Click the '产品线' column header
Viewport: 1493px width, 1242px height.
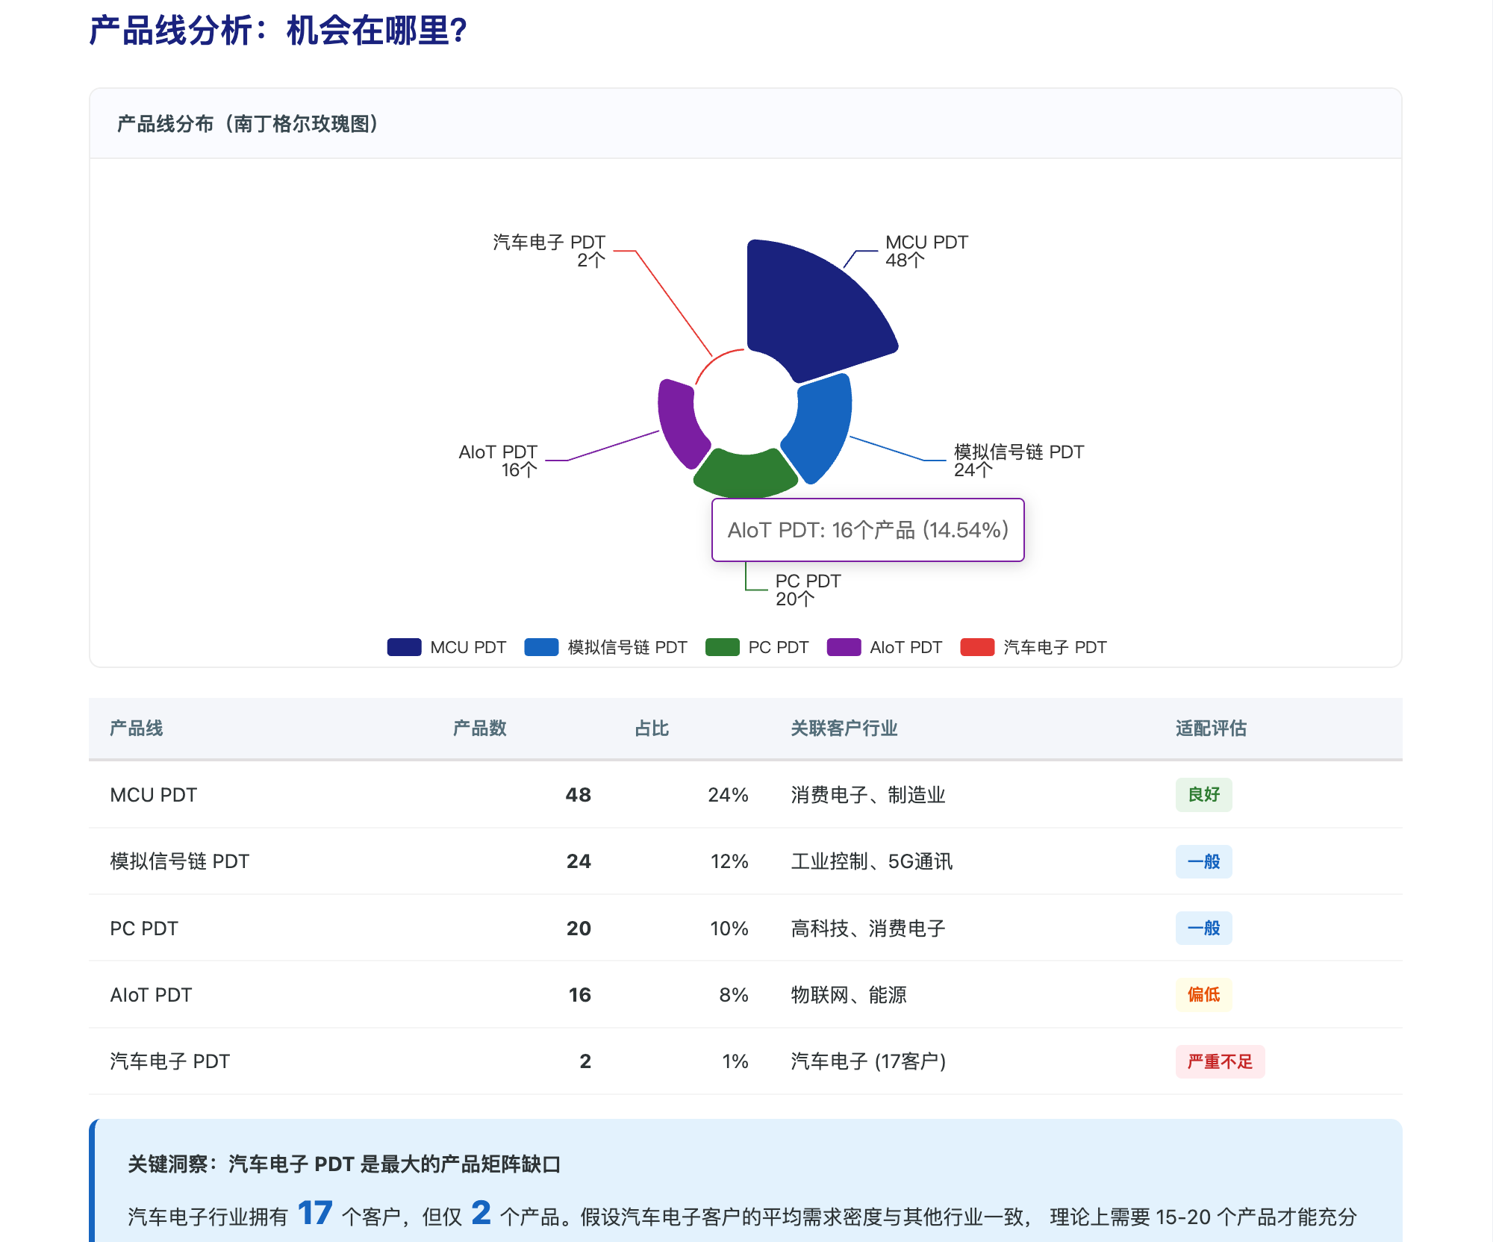[x=136, y=728]
